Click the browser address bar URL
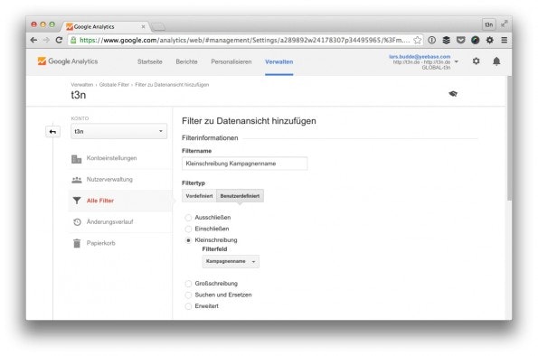 click(x=244, y=40)
